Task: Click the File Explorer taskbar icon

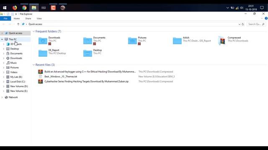Action: (x=34, y=7)
